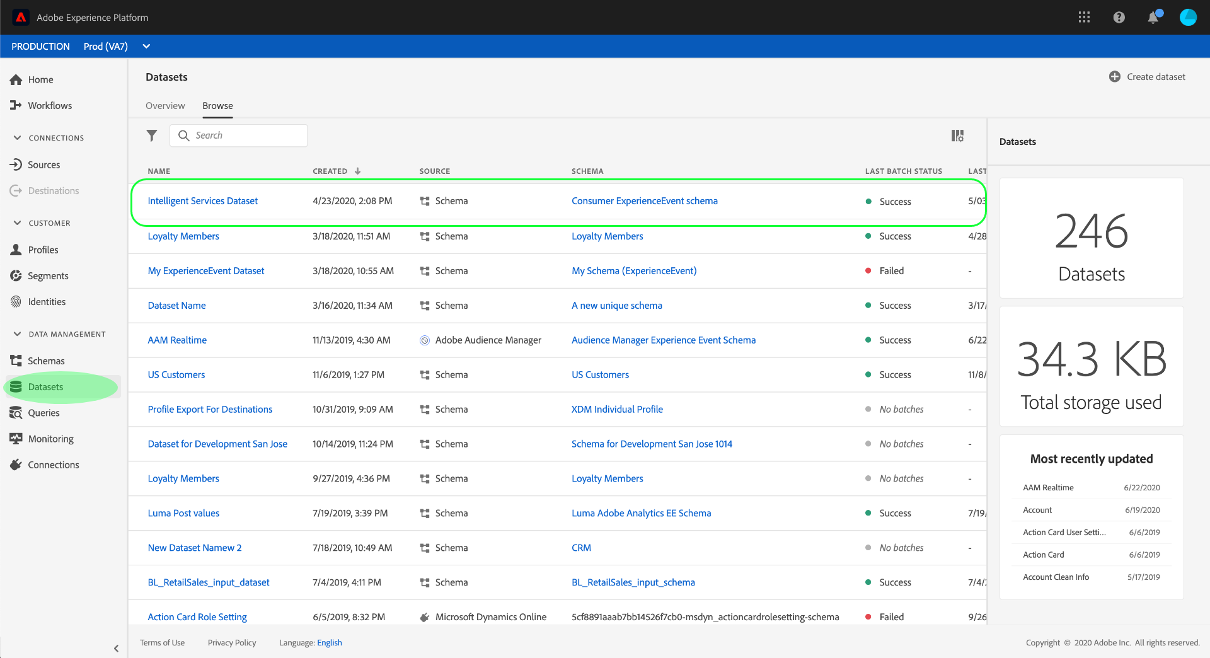The width and height of the screenshot is (1210, 658).
Task: Open BL_RetailSales_input_dataset
Action: (x=209, y=582)
